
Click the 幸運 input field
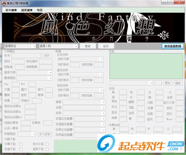pyautogui.click(x=15, y=101)
